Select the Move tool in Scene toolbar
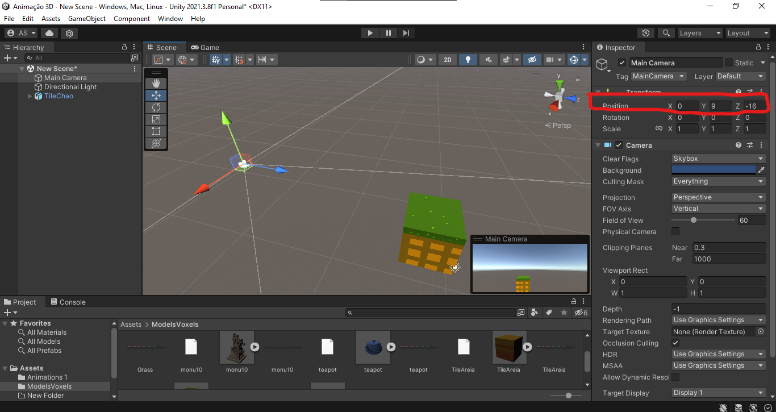This screenshot has width=776, height=412. click(156, 95)
